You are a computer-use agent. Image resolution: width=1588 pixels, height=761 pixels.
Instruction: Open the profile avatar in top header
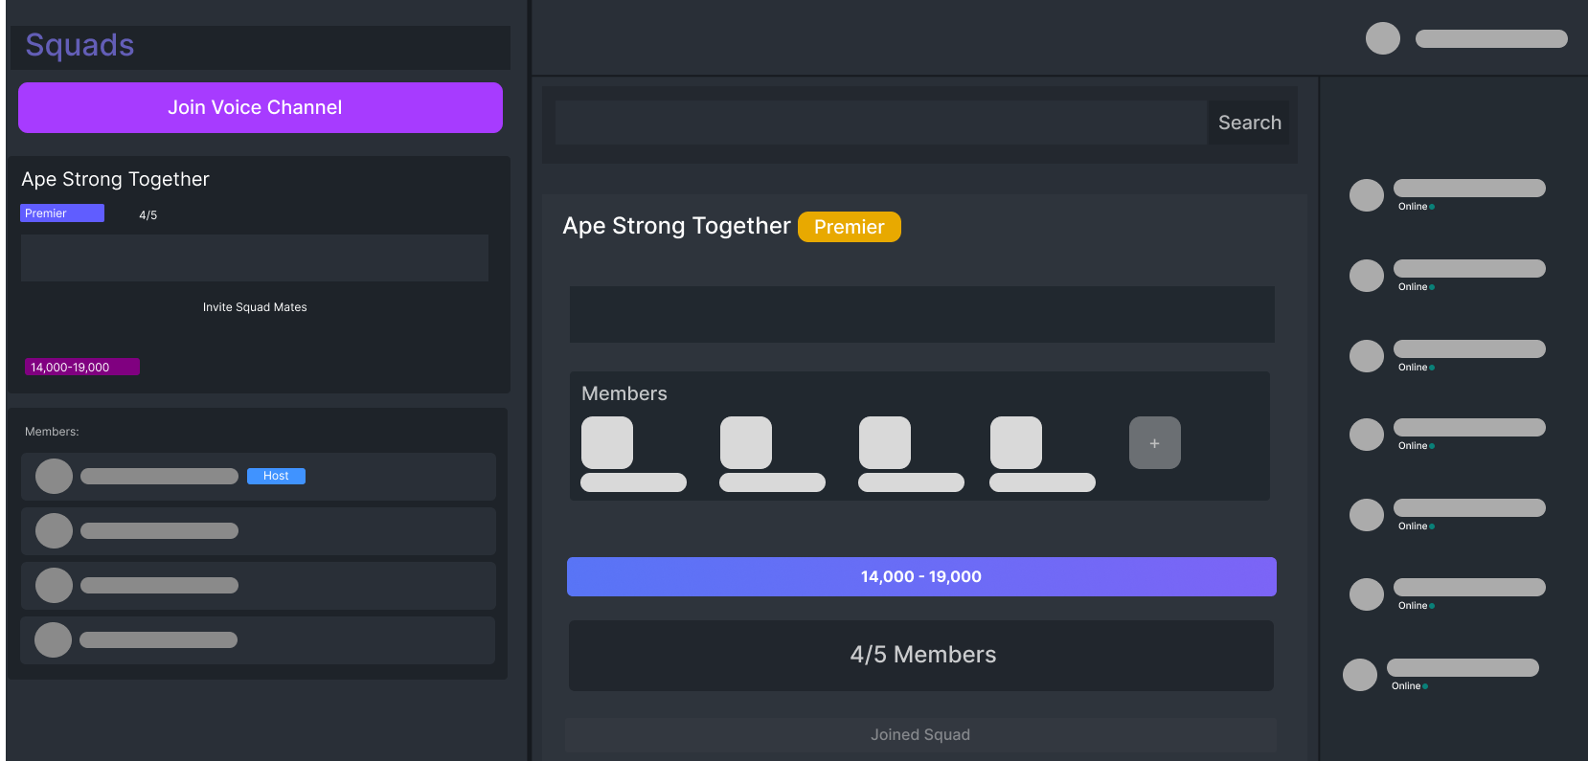(1382, 38)
